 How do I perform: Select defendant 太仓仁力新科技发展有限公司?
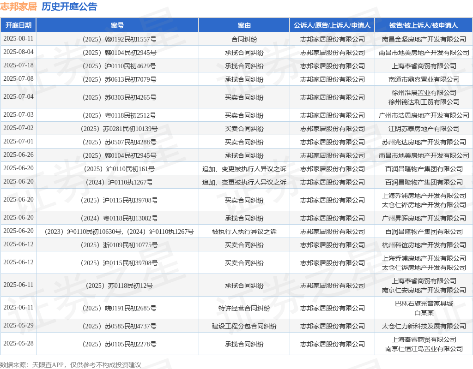click(x=424, y=326)
